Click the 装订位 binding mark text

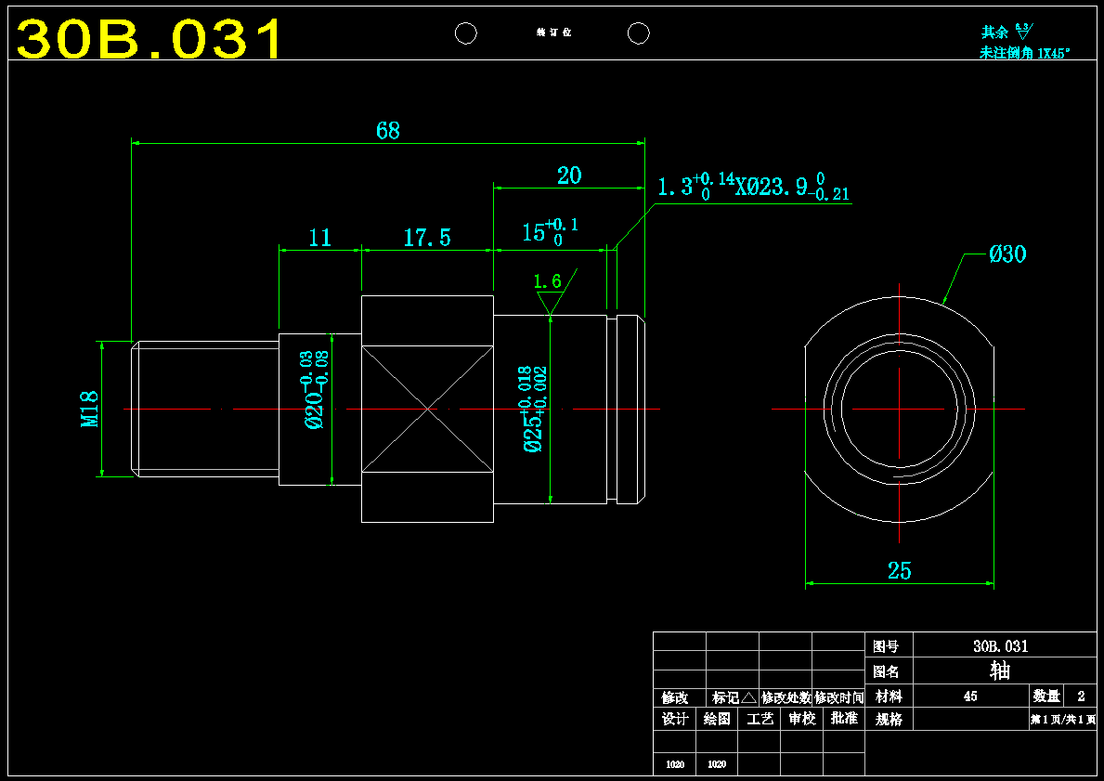click(x=554, y=33)
